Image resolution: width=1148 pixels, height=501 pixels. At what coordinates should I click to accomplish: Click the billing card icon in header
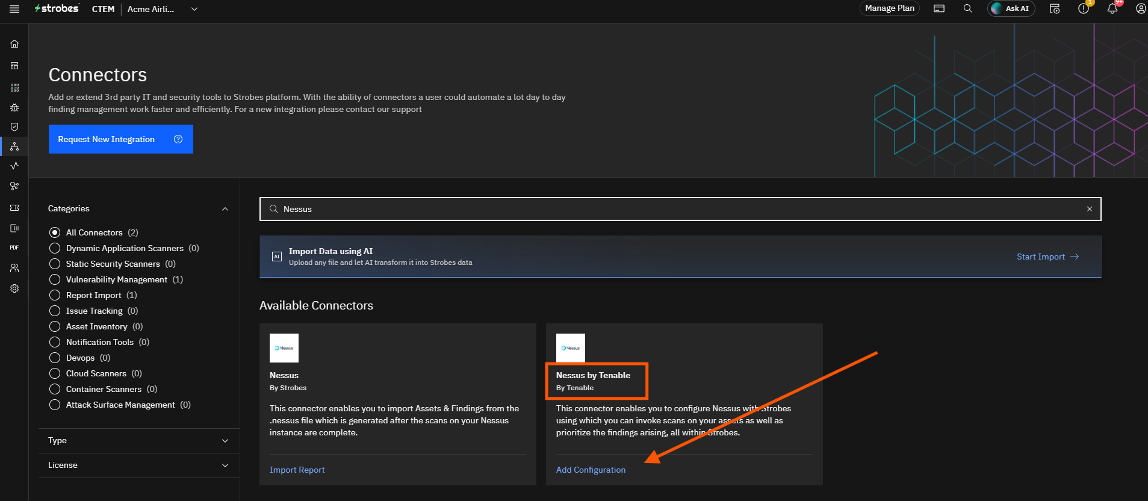tap(939, 8)
